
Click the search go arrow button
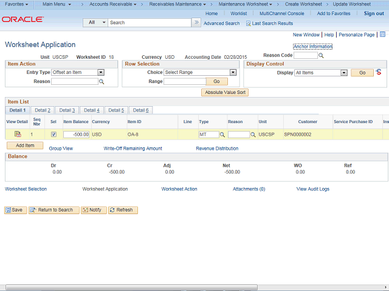click(x=196, y=22)
